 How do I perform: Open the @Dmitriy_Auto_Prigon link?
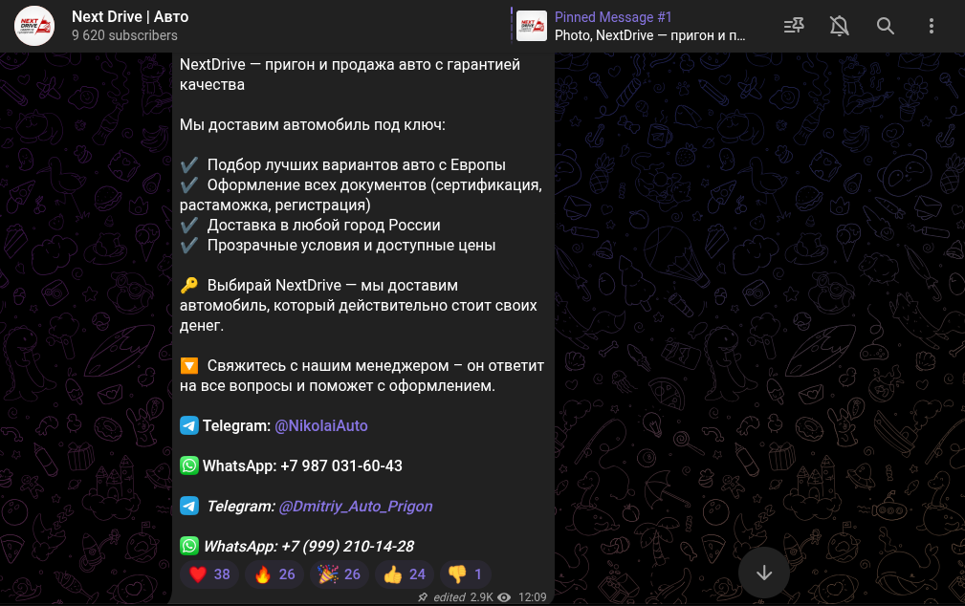click(x=356, y=507)
